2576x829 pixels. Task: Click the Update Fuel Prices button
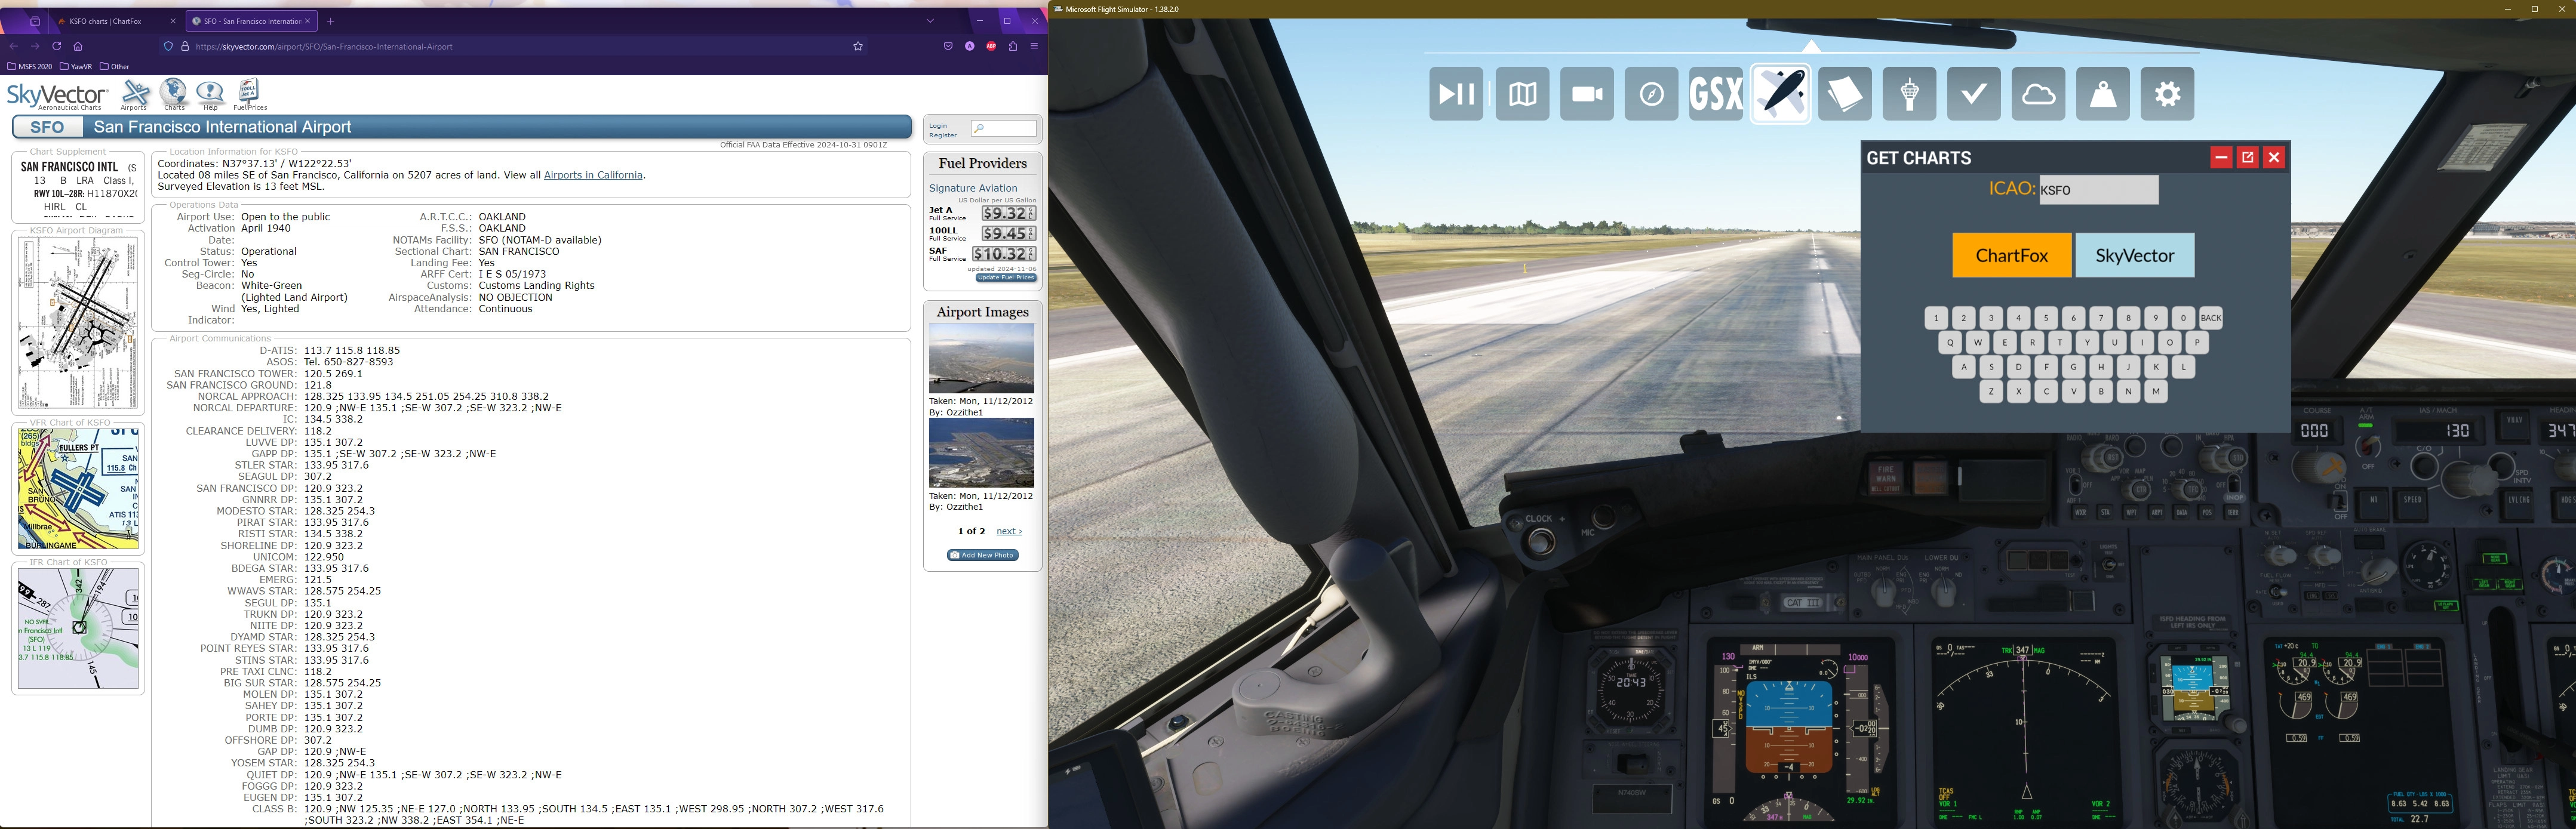(1006, 278)
